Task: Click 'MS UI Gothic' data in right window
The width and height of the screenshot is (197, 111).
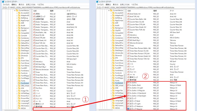Action: click(x=175, y=38)
